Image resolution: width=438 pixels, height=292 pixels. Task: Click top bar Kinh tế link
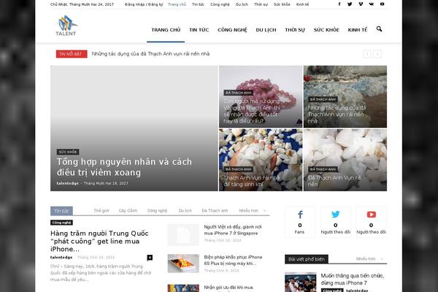[x=302, y=4]
